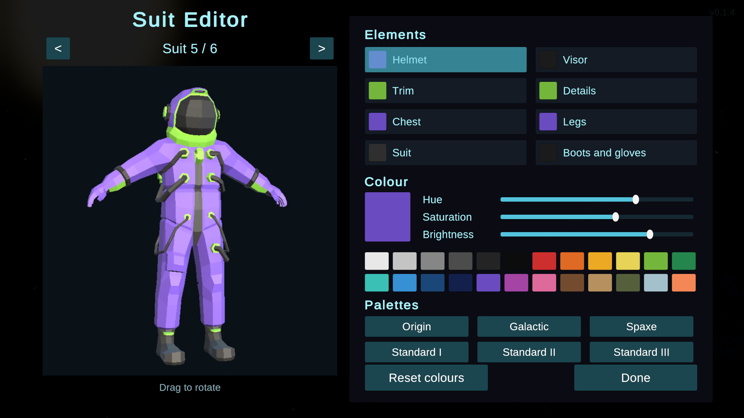The height and width of the screenshot is (418, 744).
Task: Apply the Origin palette
Action: pos(416,326)
